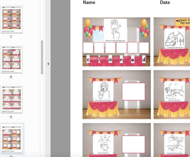
Task: Select the highlighted page 10 thumbnail
Action: tap(12, 139)
